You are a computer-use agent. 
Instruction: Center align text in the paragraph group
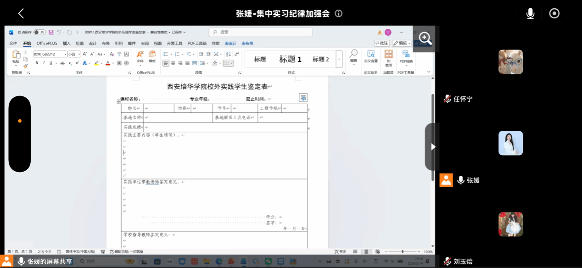pyautogui.click(x=173, y=63)
